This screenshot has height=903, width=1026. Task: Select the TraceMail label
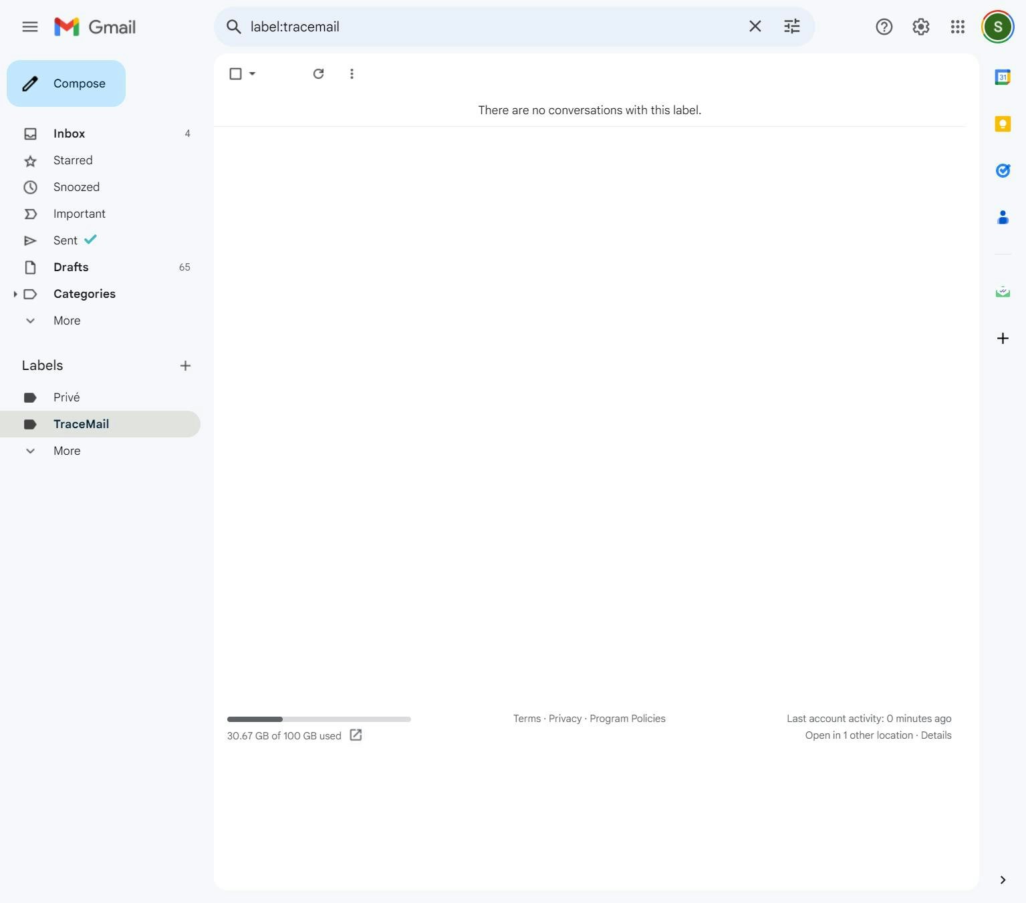tap(82, 423)
